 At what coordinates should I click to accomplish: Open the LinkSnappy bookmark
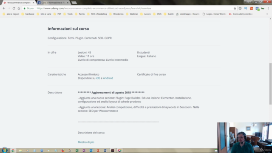click(188, 14)
